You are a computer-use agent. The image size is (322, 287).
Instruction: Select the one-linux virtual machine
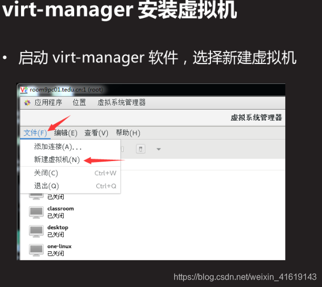153,250
